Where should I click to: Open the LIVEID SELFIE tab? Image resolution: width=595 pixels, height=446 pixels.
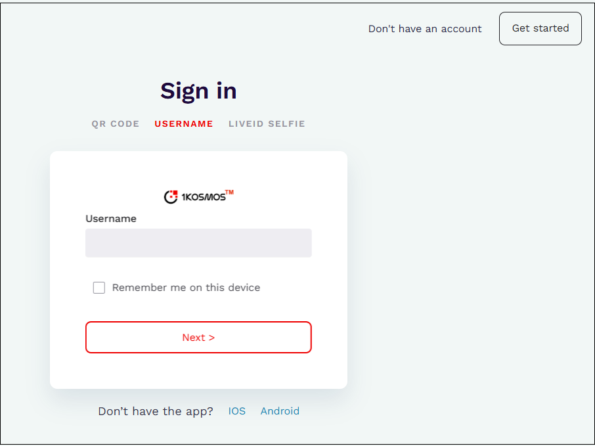point(267,123)
